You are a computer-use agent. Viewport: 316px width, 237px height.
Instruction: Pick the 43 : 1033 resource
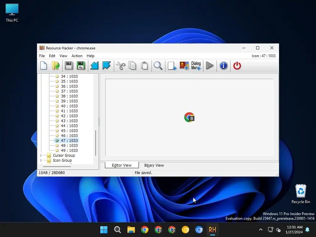[x=69, y=121]
